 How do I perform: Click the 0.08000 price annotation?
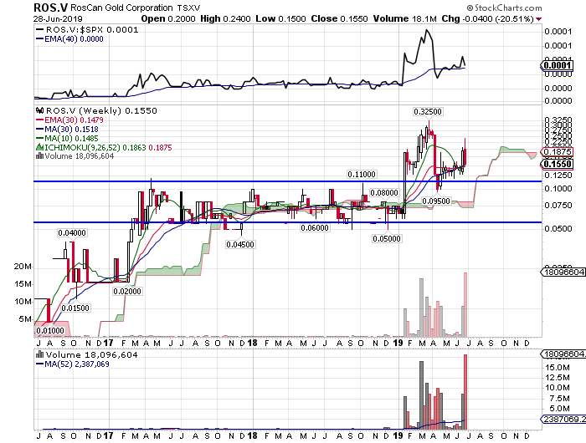click(x=384, y=192)
